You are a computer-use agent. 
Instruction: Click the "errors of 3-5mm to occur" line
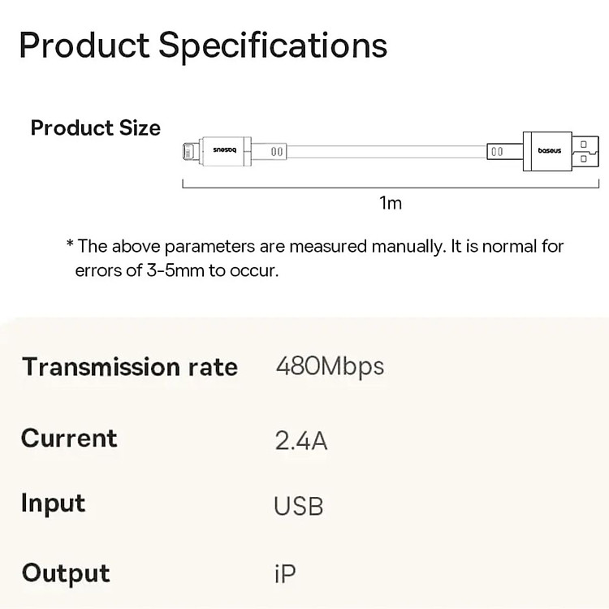click(177, 271)
